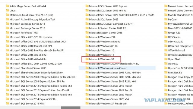The width and height of the screenshot is (193, 109).
Task: Select Microsoft SharePoint Server Subscription Edition name
Action: tap(36, 73)
